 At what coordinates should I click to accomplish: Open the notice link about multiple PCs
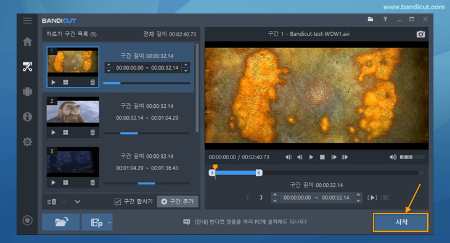click(250, 222)
